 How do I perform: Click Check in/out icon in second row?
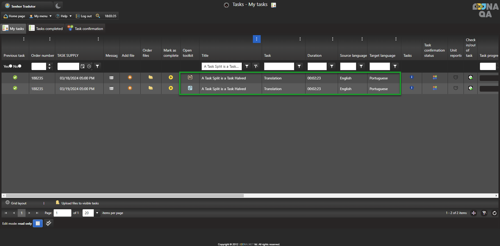point(470,88)
